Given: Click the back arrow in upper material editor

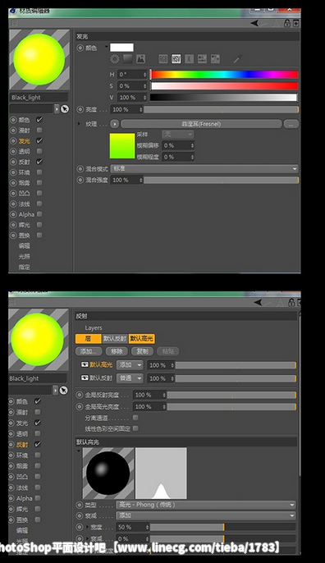Looking at the screenshot, I should pos(254,23).
